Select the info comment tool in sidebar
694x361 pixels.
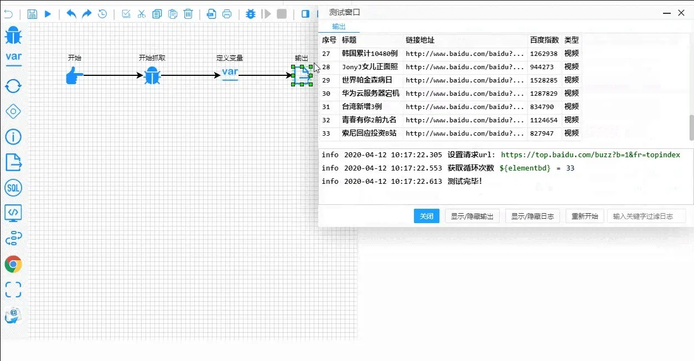click(x=13, y=137)
